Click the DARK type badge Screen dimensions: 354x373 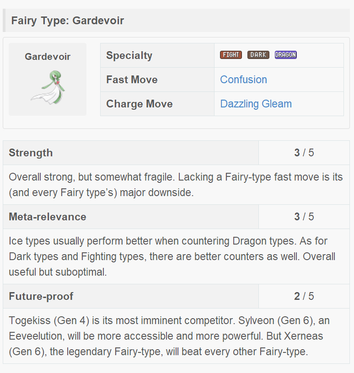click(x=258, y=55)
